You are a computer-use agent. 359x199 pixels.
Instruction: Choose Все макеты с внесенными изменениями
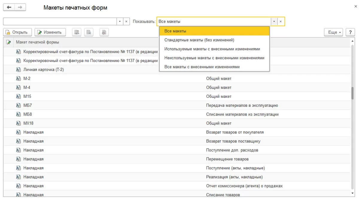click(x=202, y=67)
